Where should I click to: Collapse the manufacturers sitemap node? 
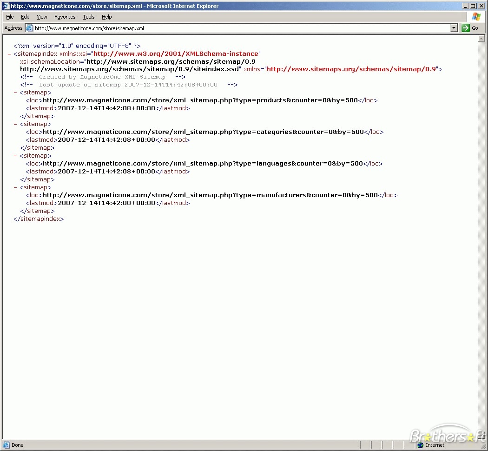click(x=16, y=187)
